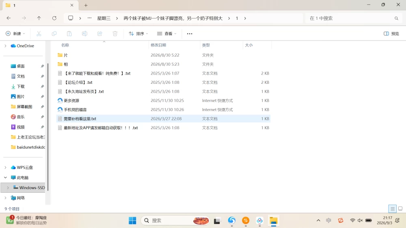Image resolution: width=406 pixels, height=228 pixels.
Task: Sort by the 修改日期 column header
Action: pyautogui.click(x=158, y=45)
